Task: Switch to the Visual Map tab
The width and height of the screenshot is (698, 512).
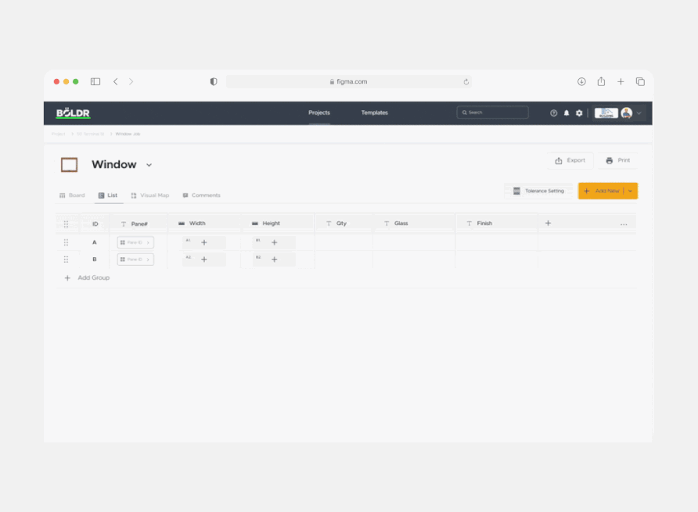Action: pos(150,195)
